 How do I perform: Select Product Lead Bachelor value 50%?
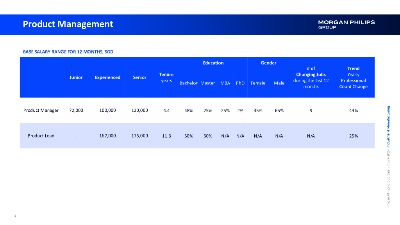pyautogui.click(x=189, y=136)
